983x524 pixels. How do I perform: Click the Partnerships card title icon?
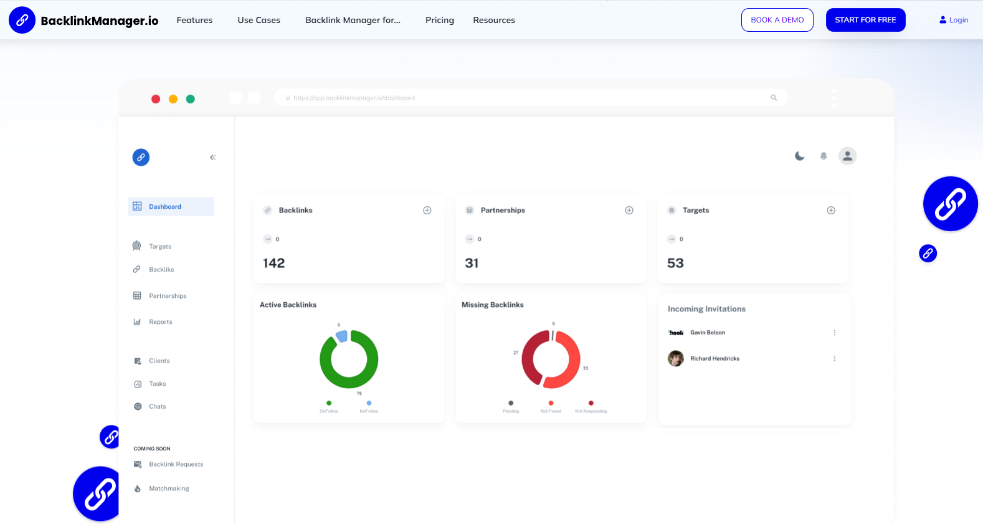tap(470, 211)
